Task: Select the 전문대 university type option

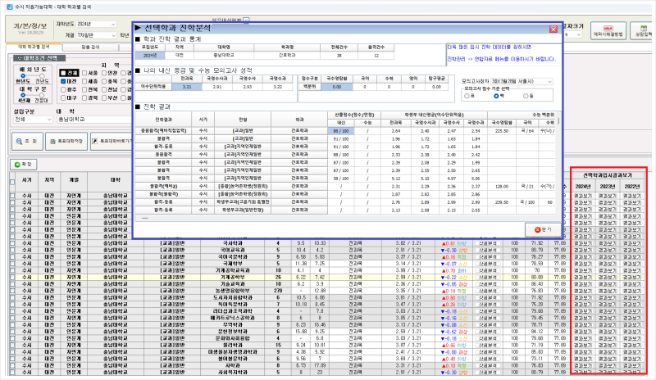Action: 42,95
